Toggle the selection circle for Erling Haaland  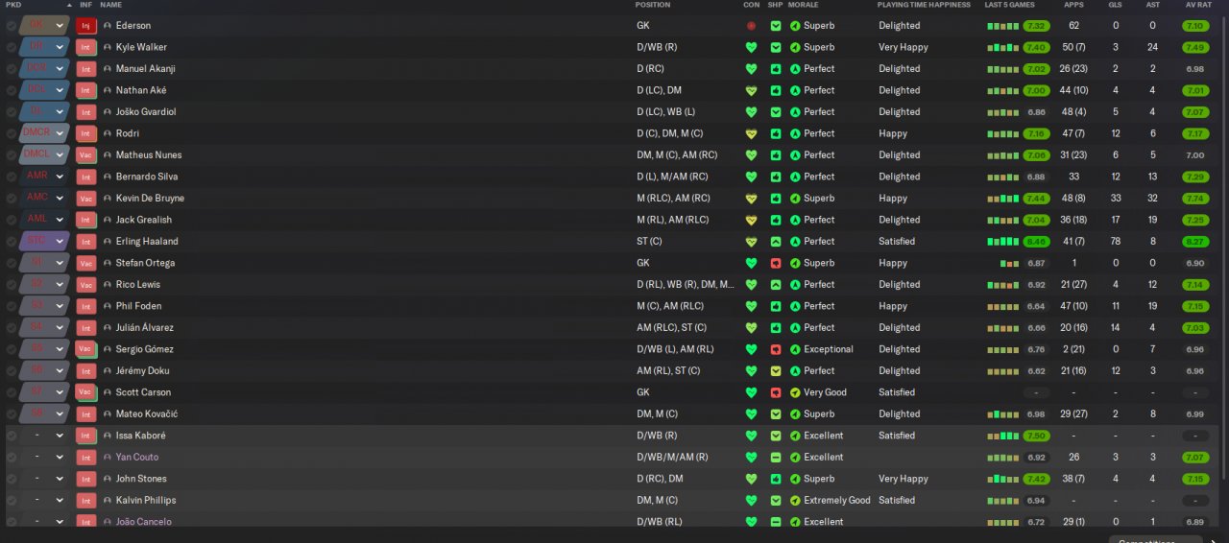11,241
